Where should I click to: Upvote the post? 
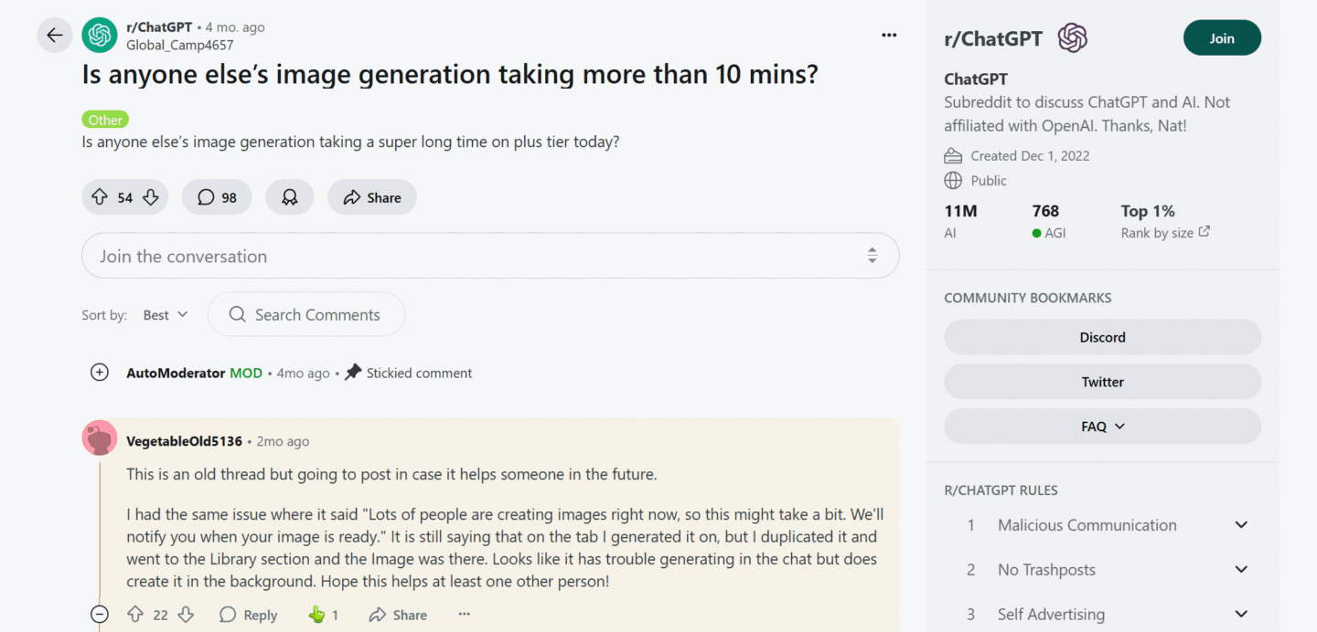pos(101,196)
